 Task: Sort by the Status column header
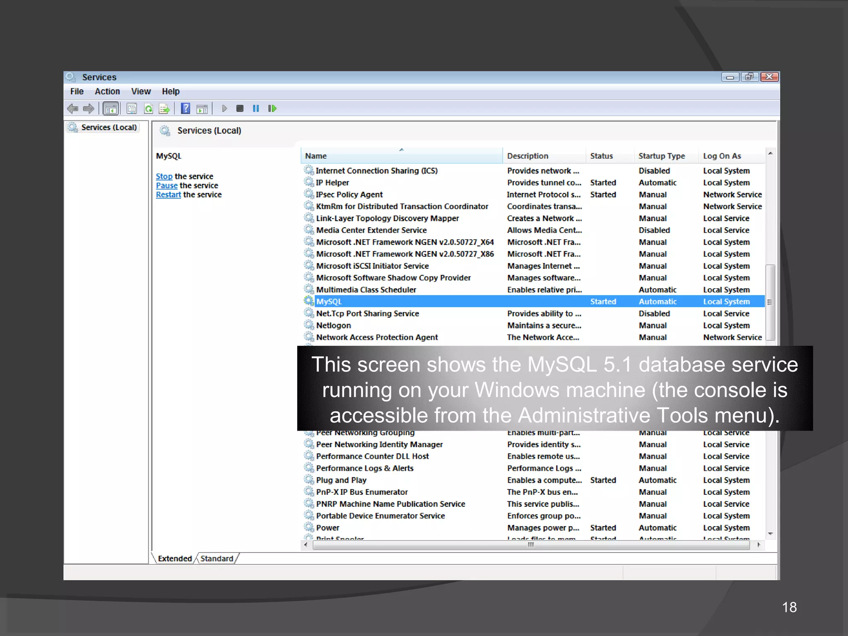point(610,156)
